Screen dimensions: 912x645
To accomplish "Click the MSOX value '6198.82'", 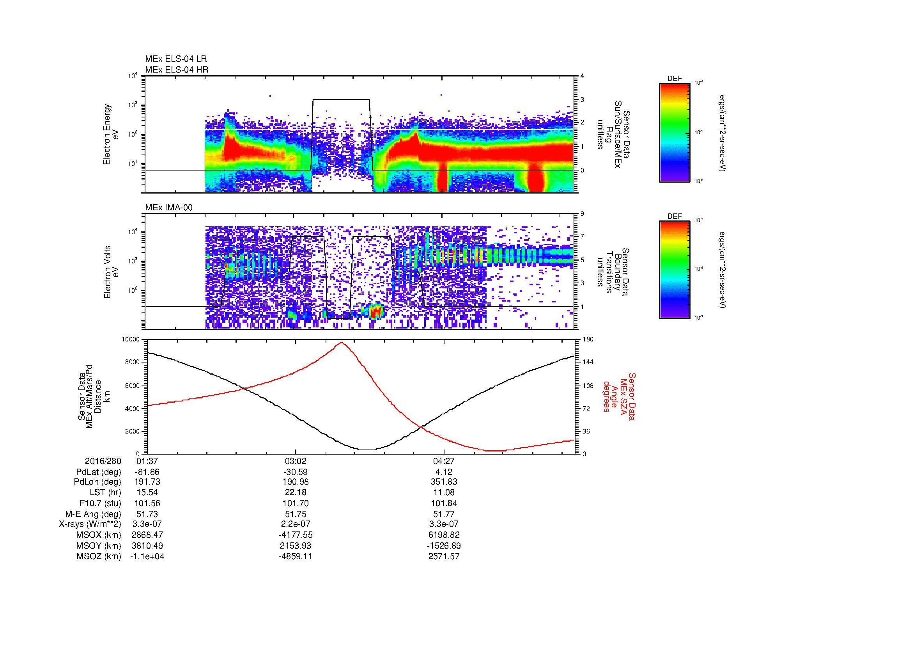I will pyautogui.click(x=444, y=535).
